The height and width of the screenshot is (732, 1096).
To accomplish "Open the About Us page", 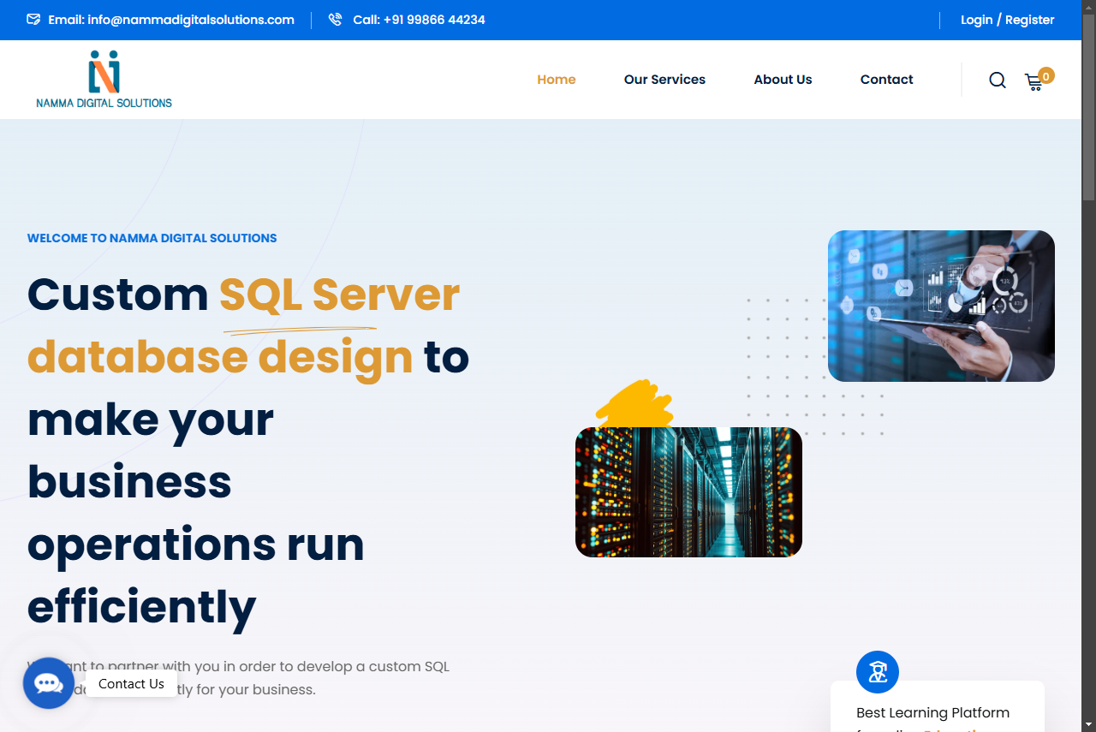I will [x=783, y=80].
